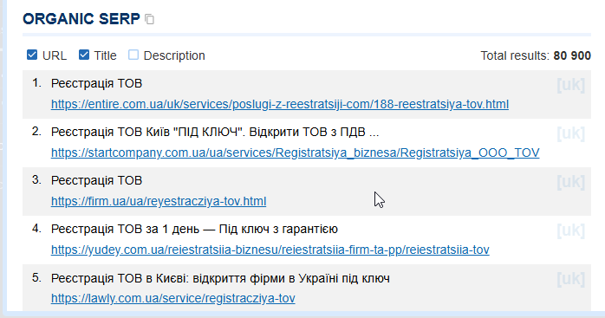Click the [uk] language tag on result 2
The image size is (605, 318).
[570, 133]
